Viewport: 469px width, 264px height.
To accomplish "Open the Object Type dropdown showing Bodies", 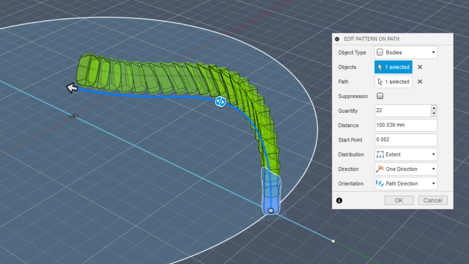I will click(x=406, y=52).
